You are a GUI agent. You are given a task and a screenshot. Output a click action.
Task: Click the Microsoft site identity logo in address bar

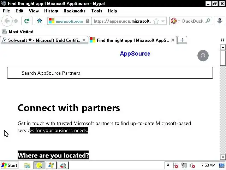pyautogui.click(x=52, y=21)
